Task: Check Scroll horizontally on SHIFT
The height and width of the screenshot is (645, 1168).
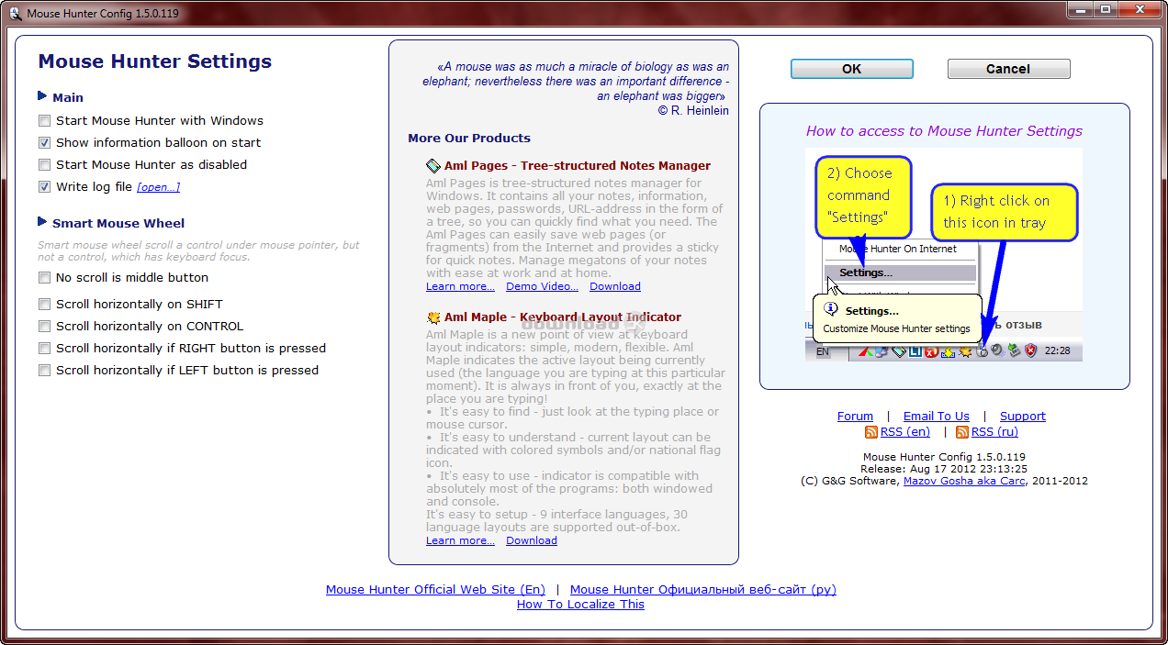Action: pyautogui.click(x=44, y=305)
